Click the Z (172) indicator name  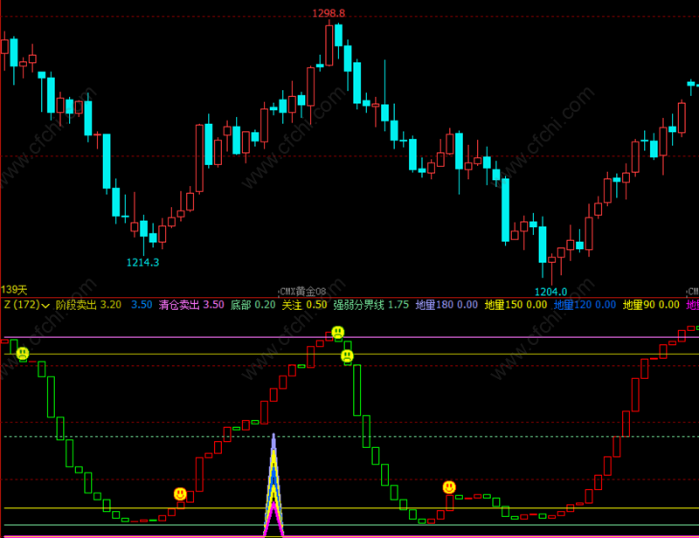[22, 305]
